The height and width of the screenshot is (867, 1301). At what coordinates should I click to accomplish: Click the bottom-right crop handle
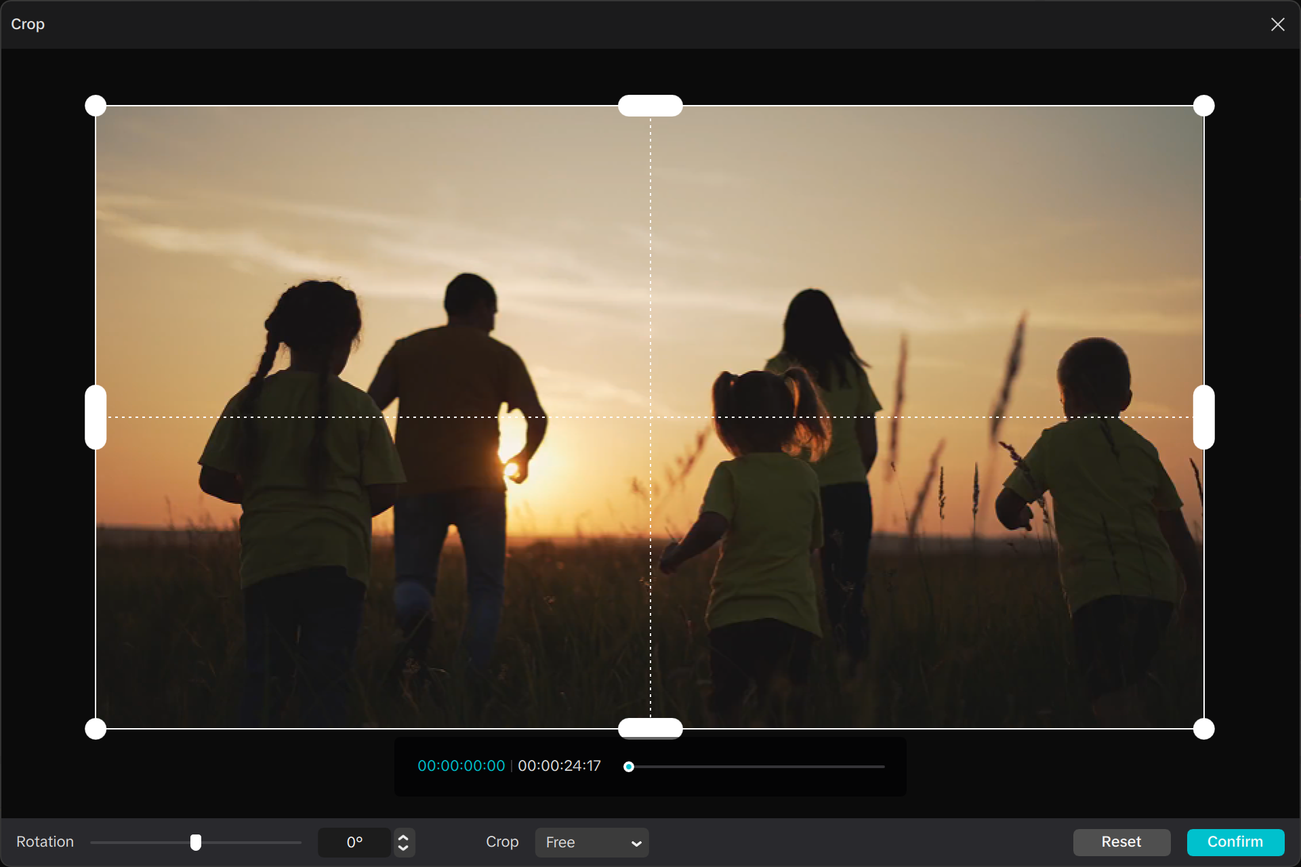(x=1203, y=728)
